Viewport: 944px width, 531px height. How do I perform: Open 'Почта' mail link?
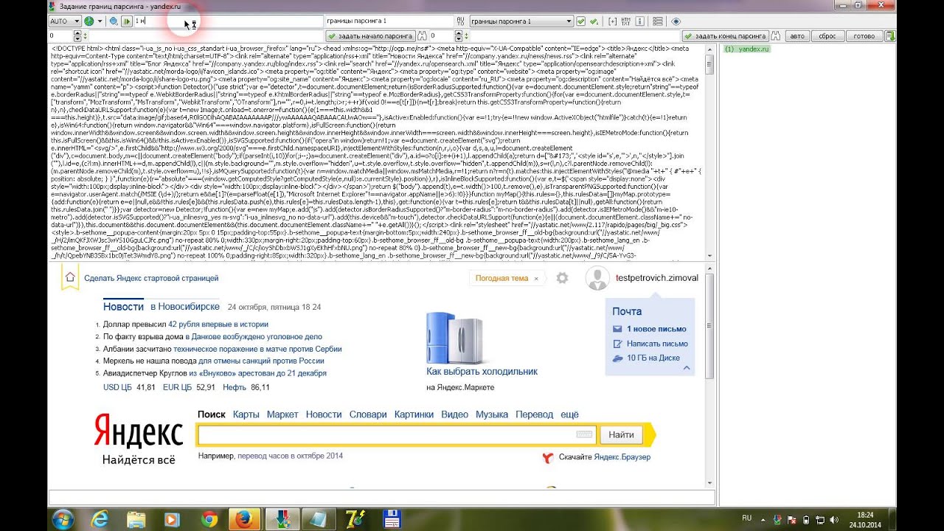pyautogui.click(x=627, y=311)
